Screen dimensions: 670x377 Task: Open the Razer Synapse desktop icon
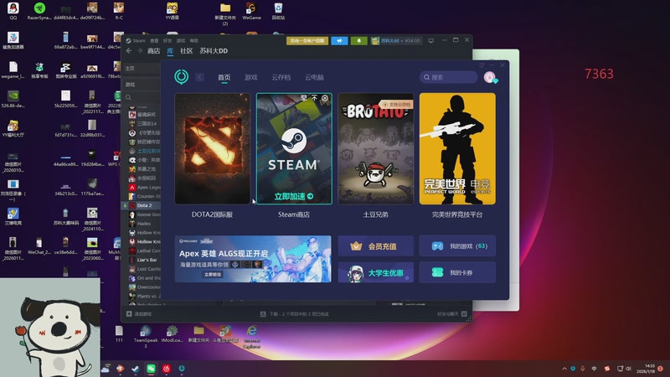[39, 11]
